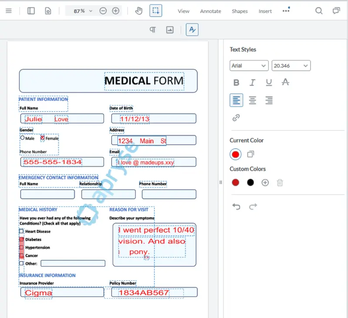Switch to the View tab
348x318 pixels.
click(x=184, y=11)
